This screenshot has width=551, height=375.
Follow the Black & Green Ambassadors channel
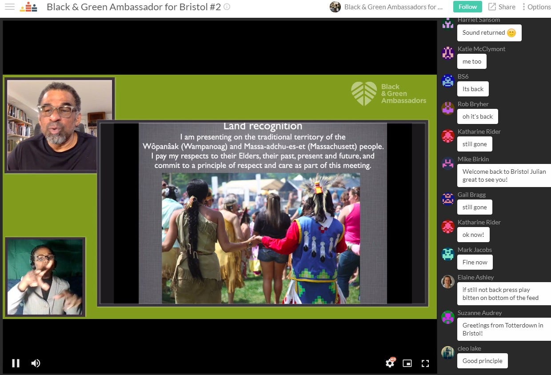coord(467,7)
